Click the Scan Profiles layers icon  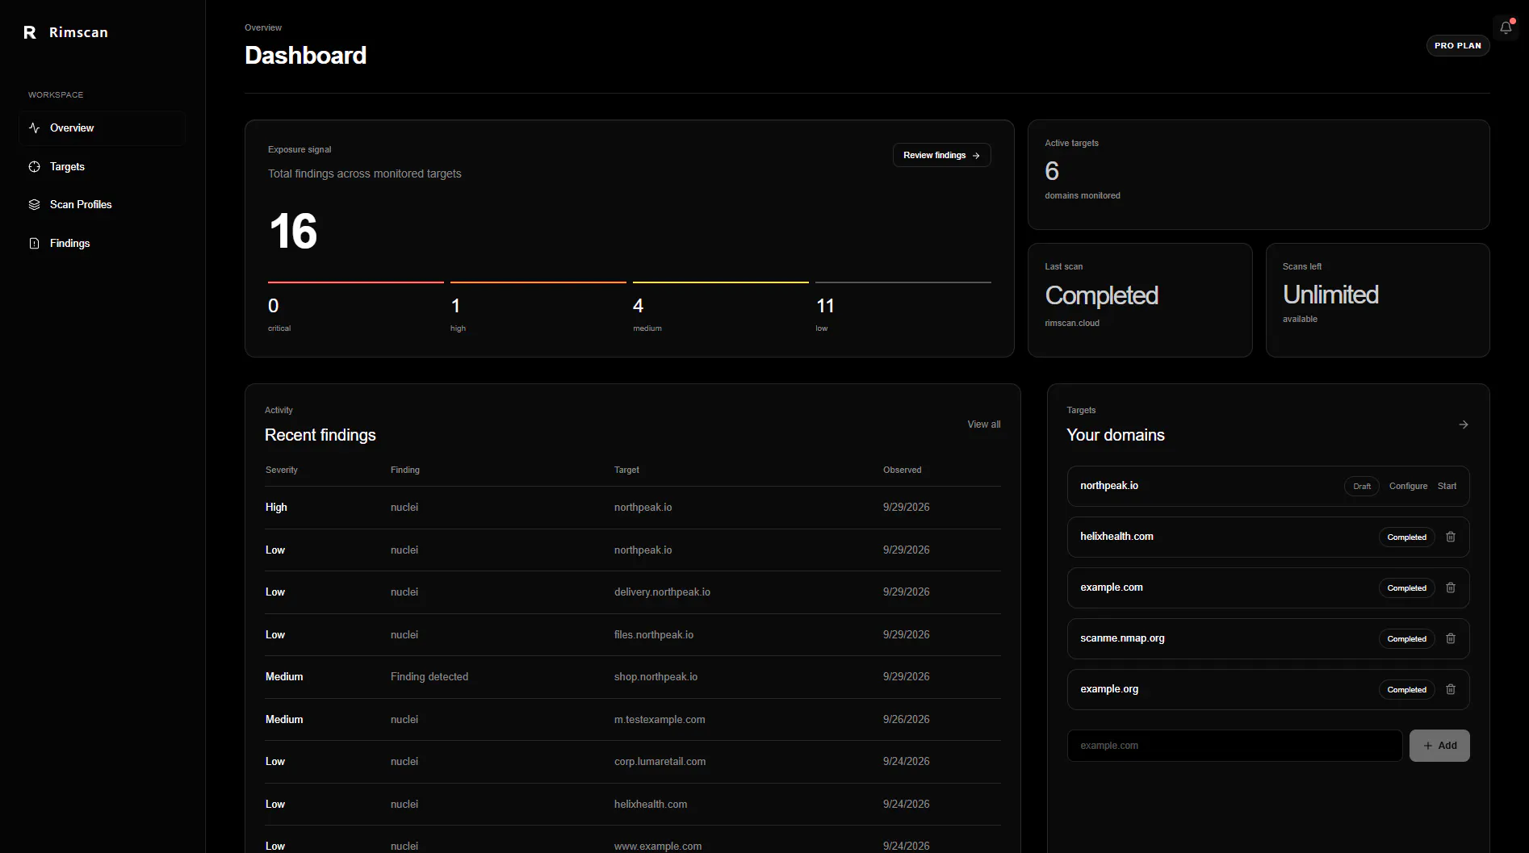tap(34, 204)
